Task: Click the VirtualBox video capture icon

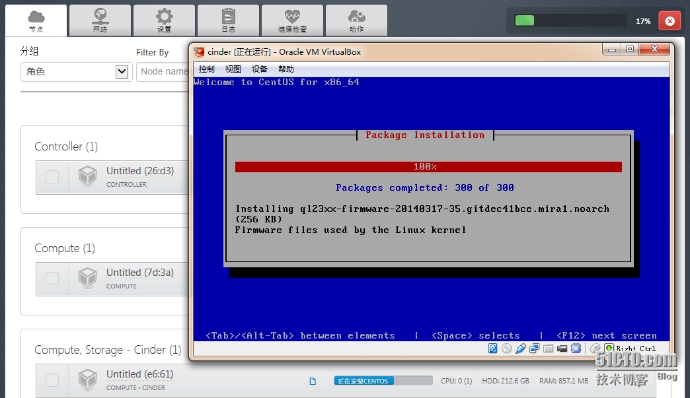Action: point(562,348)
